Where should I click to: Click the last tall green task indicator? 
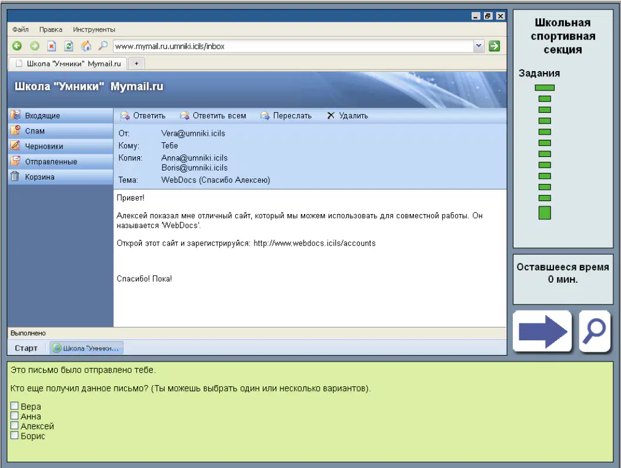(545, 213)
